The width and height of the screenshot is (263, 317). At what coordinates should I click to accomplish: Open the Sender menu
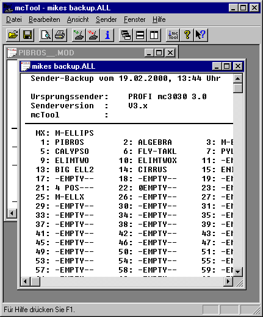(106, 19)
